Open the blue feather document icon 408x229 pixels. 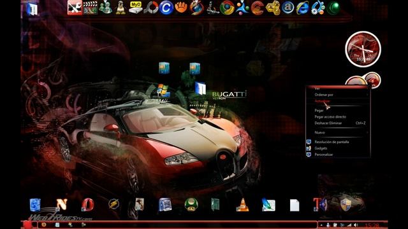pos(268,205)
